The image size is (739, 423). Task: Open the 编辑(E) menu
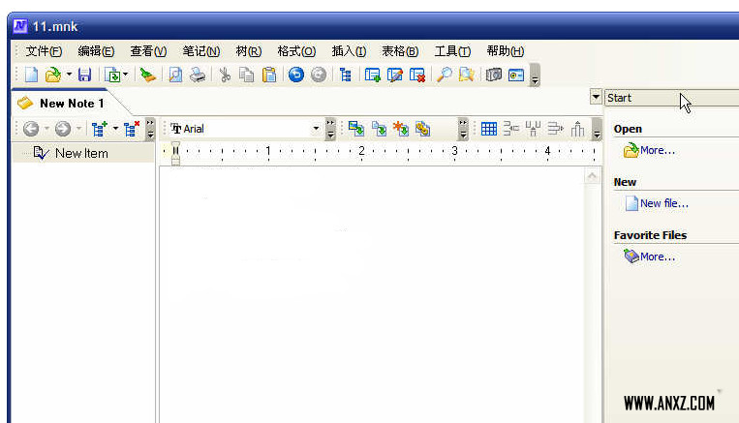pos(96,51)
